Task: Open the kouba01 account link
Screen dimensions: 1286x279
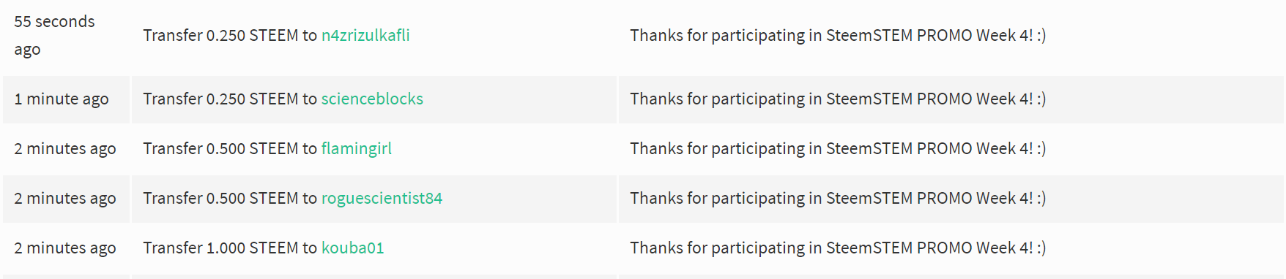Action: pos(352,248)
